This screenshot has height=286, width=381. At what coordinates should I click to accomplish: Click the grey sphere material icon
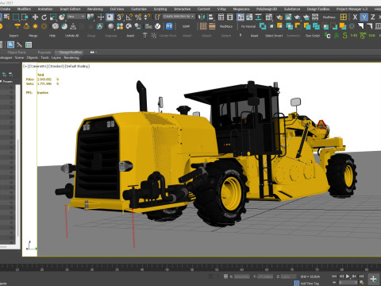(x=111, y=26)
